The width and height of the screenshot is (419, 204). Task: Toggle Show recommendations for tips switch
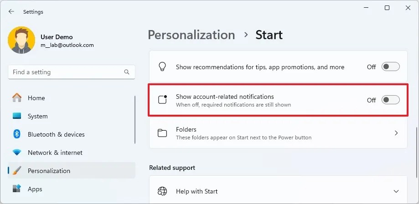[x=390, y=67]
